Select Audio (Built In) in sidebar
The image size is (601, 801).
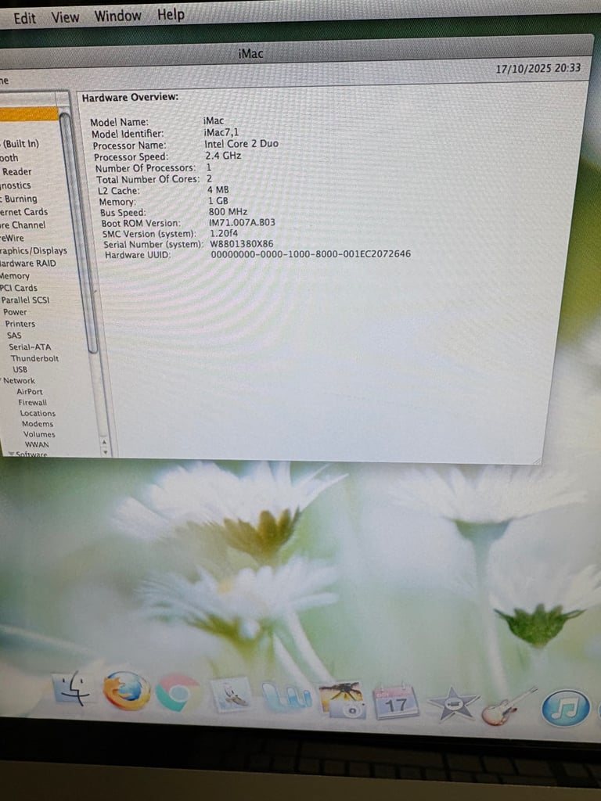click(20, 144)
